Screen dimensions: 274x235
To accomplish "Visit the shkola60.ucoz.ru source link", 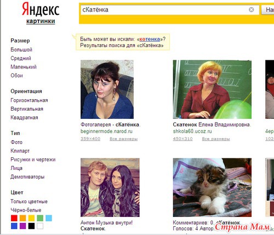I will tap(192, 131).
